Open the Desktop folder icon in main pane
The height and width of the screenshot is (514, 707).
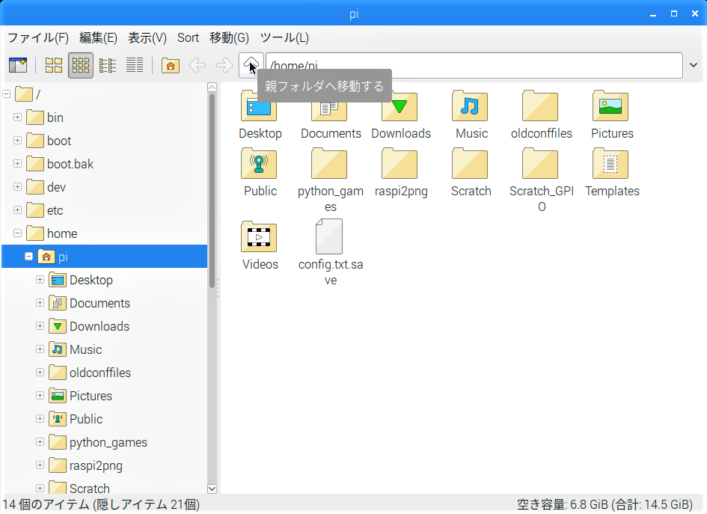tap(259, 106)
